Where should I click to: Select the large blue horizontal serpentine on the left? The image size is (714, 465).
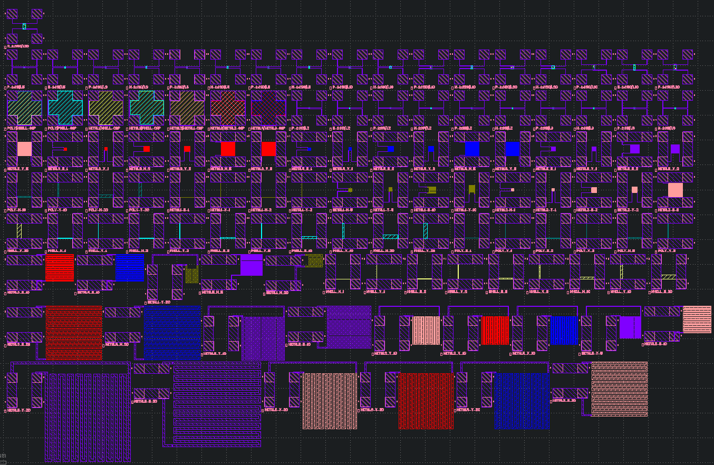pyautogui.click(x=172, y=332)
